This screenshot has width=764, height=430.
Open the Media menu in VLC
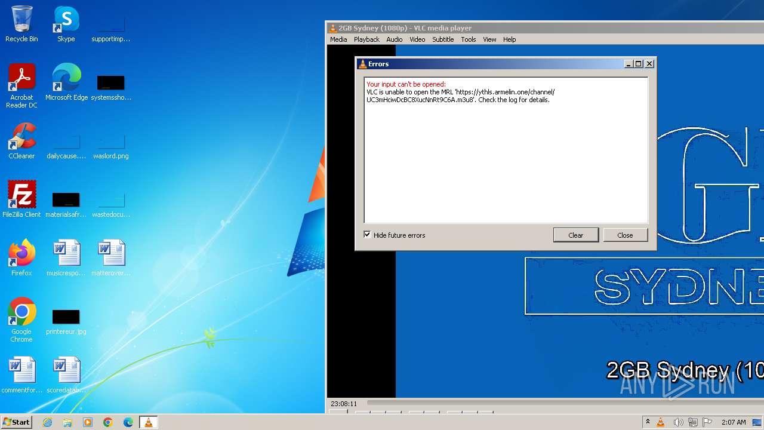[x=338, y=39]
